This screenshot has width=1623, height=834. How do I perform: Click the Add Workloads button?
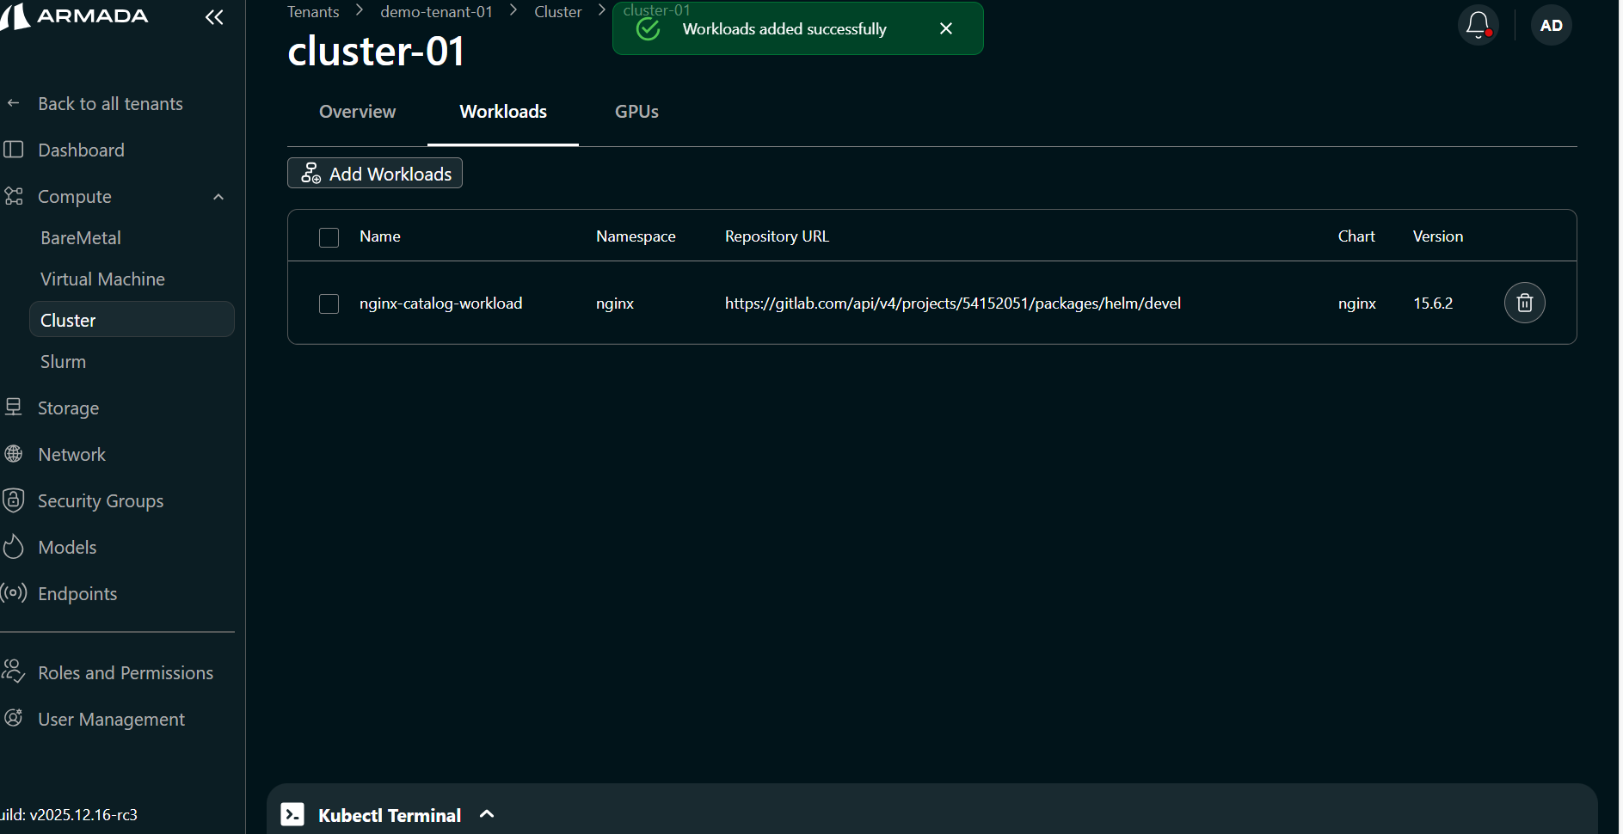(x=374, y=173)
